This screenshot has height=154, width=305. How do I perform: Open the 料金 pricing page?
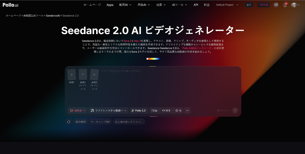[x=207, y=5]
